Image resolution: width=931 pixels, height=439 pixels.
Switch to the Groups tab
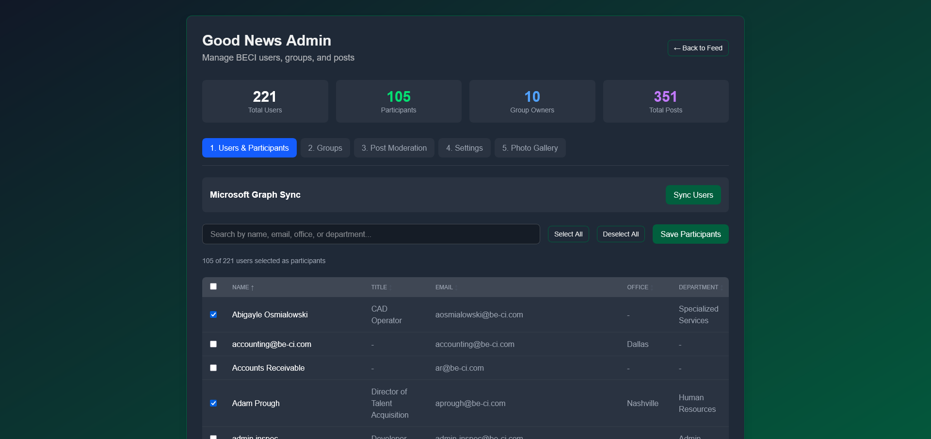325,148
